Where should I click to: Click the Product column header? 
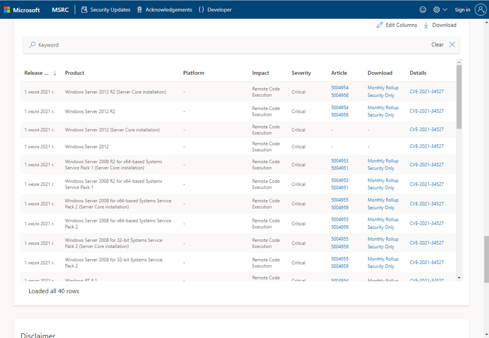point(75,73)
